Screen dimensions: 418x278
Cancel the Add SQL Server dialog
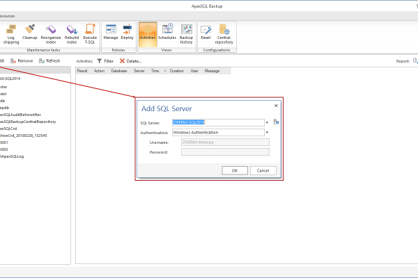[263, 170]
